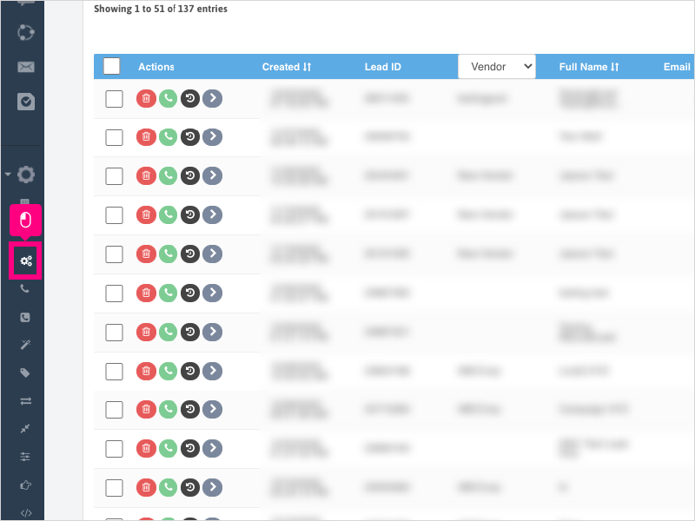The width and height of the screenshot is (695, 521).
Task: Open fifth lead row with chevron arrow
Action: coord(212,254)
